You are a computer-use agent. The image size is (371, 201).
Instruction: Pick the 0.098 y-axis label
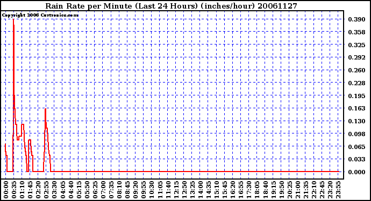(356, 134)
